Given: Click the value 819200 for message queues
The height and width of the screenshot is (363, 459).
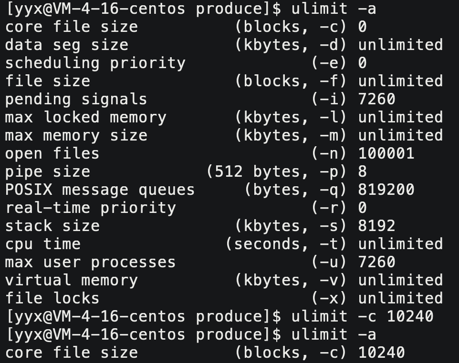Looking at the screenshot, I should (386, 190).
